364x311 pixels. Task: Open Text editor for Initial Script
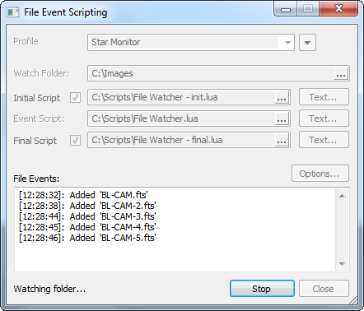click(324, 97)
